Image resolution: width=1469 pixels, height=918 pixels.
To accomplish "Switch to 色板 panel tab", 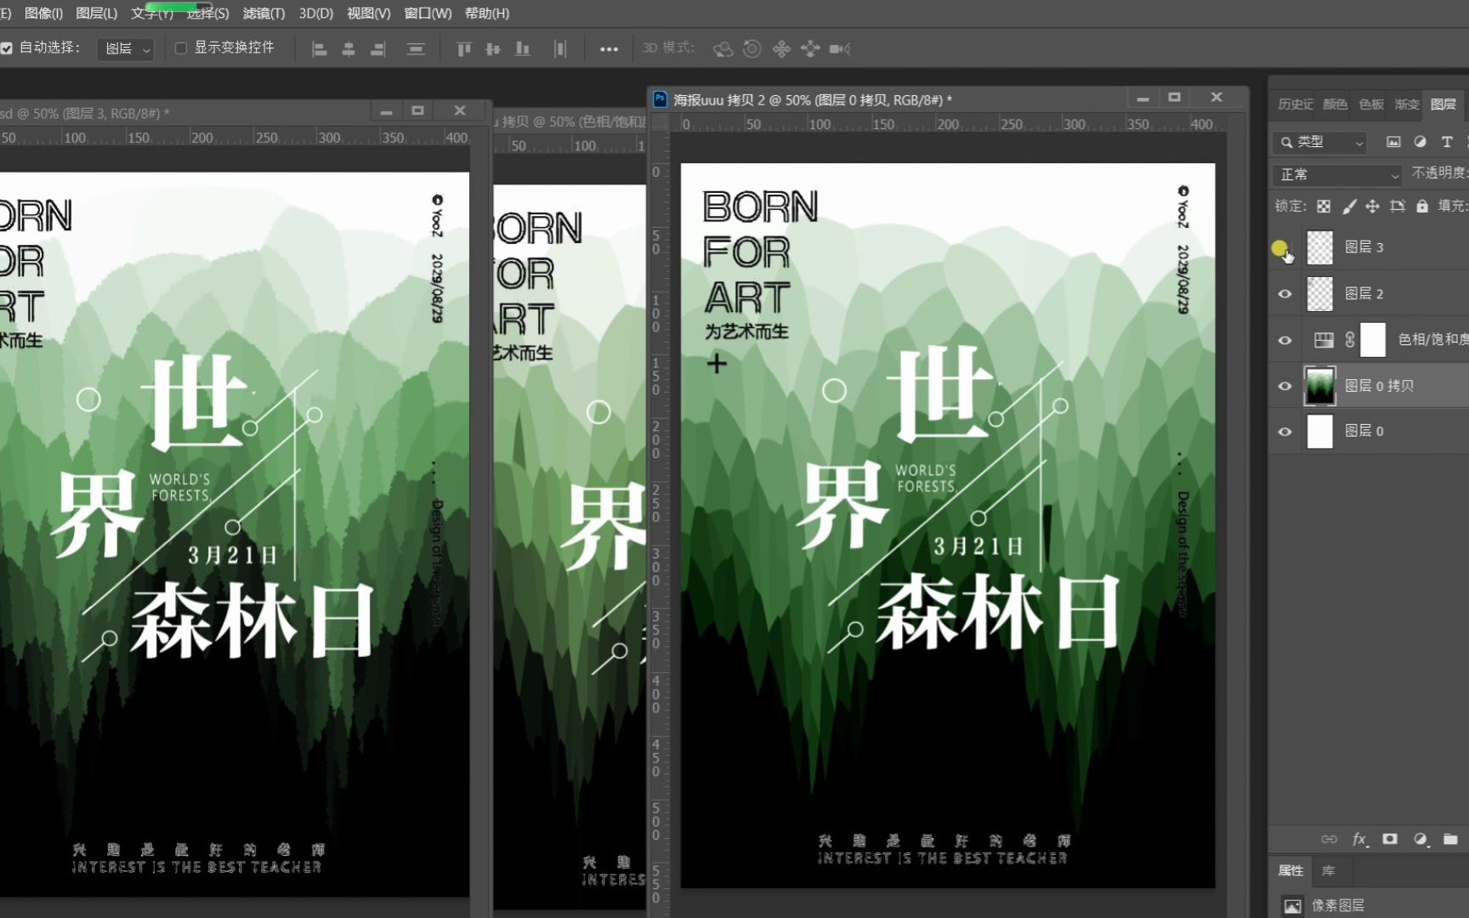I will click(1371, 104).
